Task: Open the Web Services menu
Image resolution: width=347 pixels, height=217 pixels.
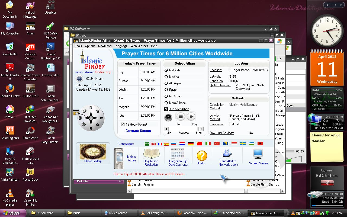Action: [139, 46]
